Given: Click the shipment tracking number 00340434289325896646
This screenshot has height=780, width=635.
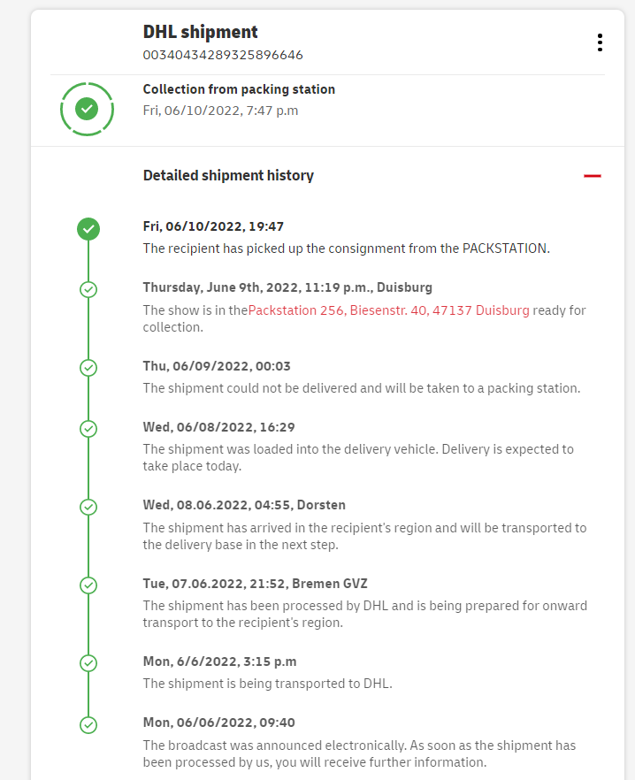Looking at the screenshot, I should point(223,55).
